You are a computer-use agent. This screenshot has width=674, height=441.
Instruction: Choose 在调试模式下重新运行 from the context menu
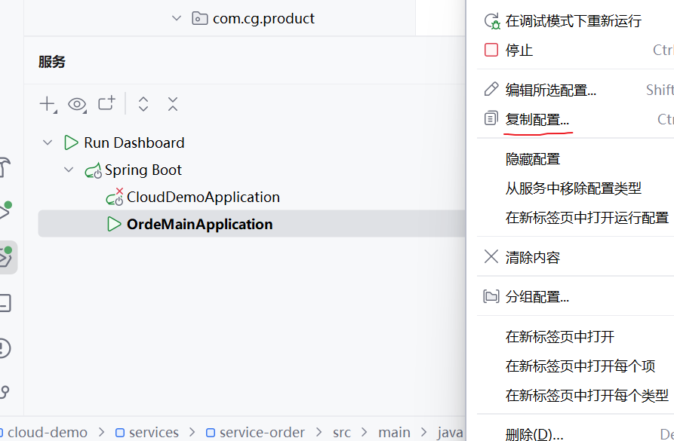pos(574,21)
